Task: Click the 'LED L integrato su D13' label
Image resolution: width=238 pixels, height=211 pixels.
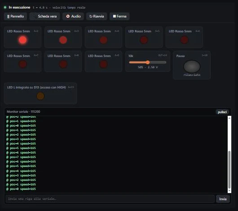Action: point(36,88)
